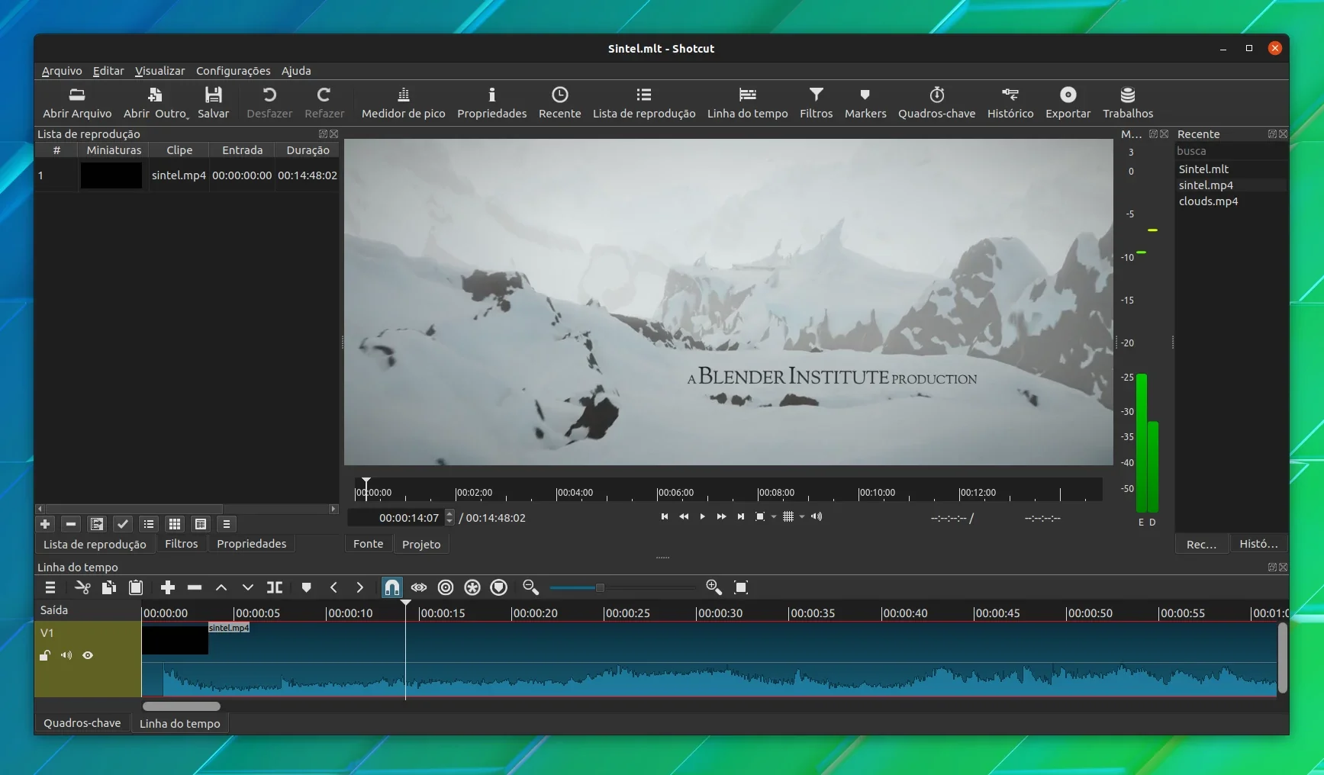Click the Abrir Outro toolbar icon
The height and width of the screenshot is (775, 1324).
(156, 102)
